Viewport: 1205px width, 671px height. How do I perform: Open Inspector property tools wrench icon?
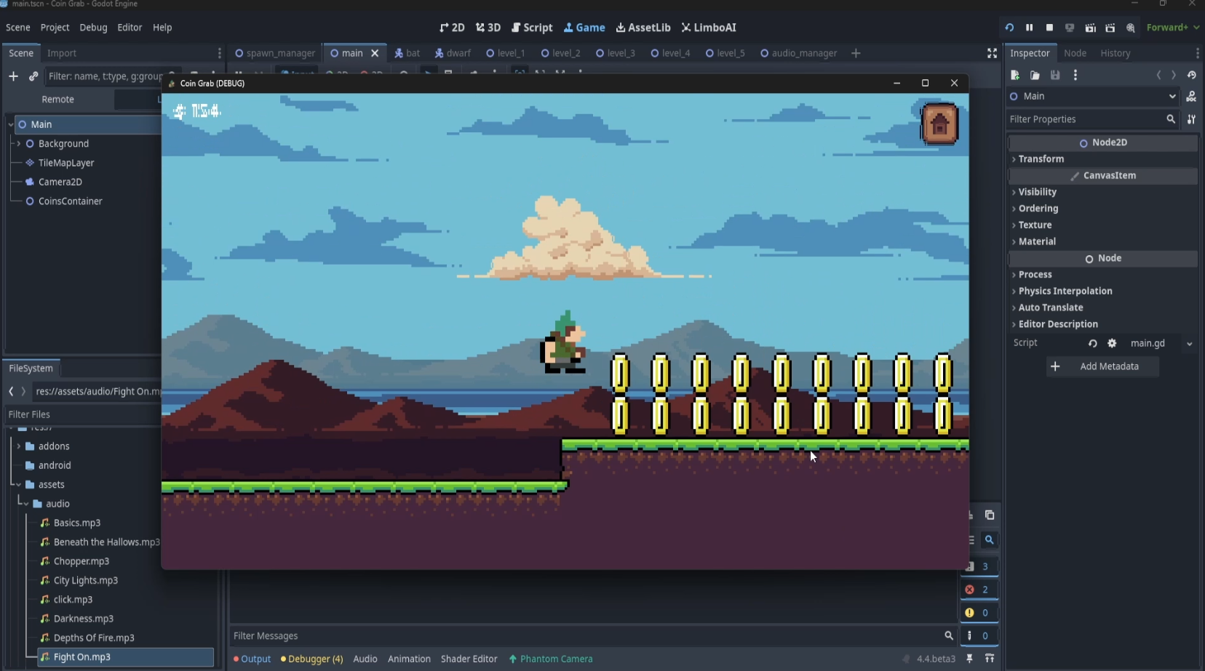(1191, 119)
